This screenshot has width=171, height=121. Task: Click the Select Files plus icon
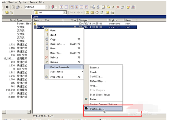click(62, 7)
